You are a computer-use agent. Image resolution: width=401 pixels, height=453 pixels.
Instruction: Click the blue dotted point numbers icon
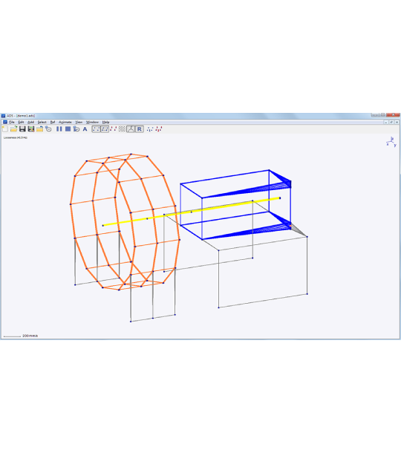coord(150,129)
